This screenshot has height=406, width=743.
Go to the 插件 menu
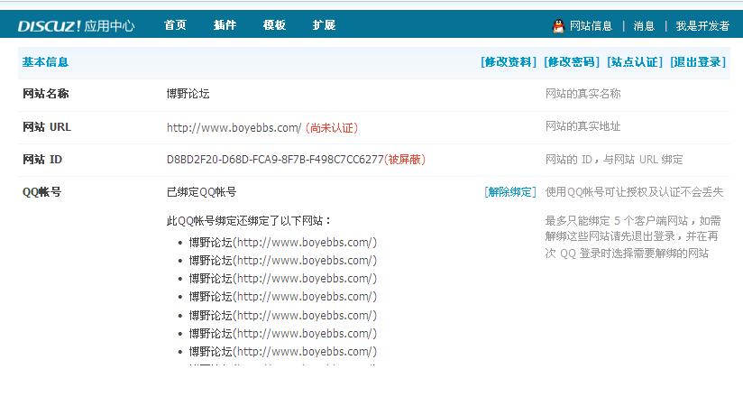pyautogui.click(x=225, y=25)
